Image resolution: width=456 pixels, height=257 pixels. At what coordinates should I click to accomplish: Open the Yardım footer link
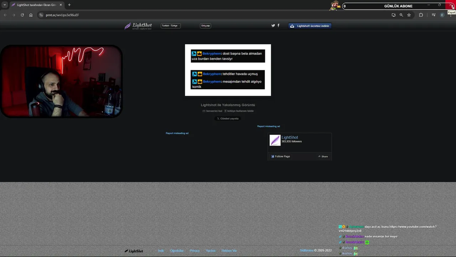211,251
